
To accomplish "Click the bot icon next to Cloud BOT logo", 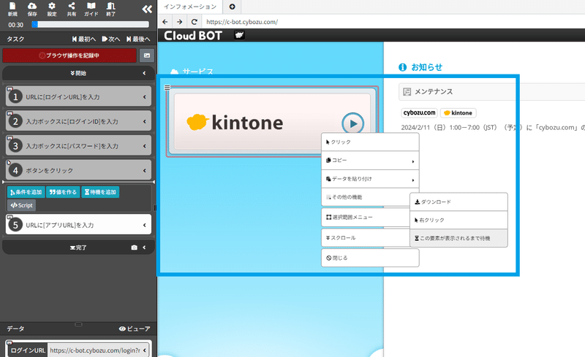I will [239, 35].
